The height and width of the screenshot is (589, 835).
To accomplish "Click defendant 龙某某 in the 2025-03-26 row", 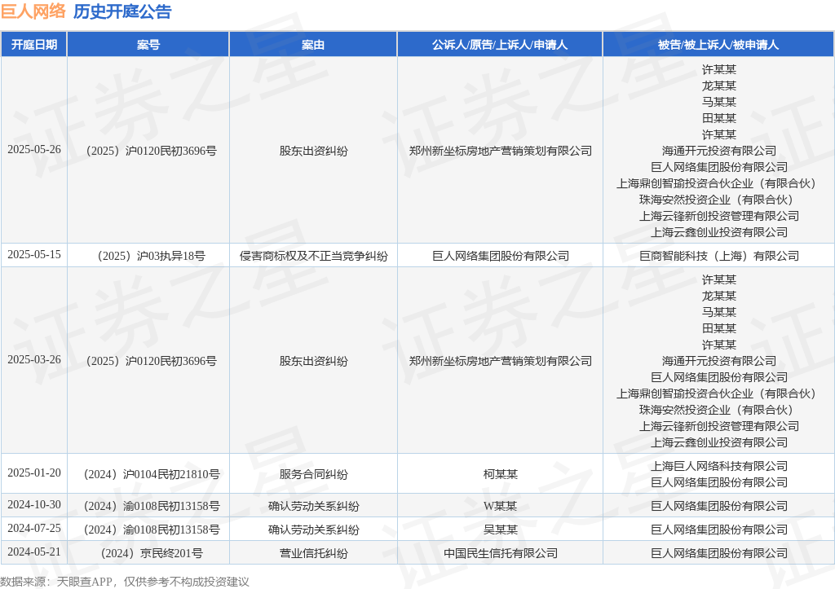I will (x=718, y=296).
